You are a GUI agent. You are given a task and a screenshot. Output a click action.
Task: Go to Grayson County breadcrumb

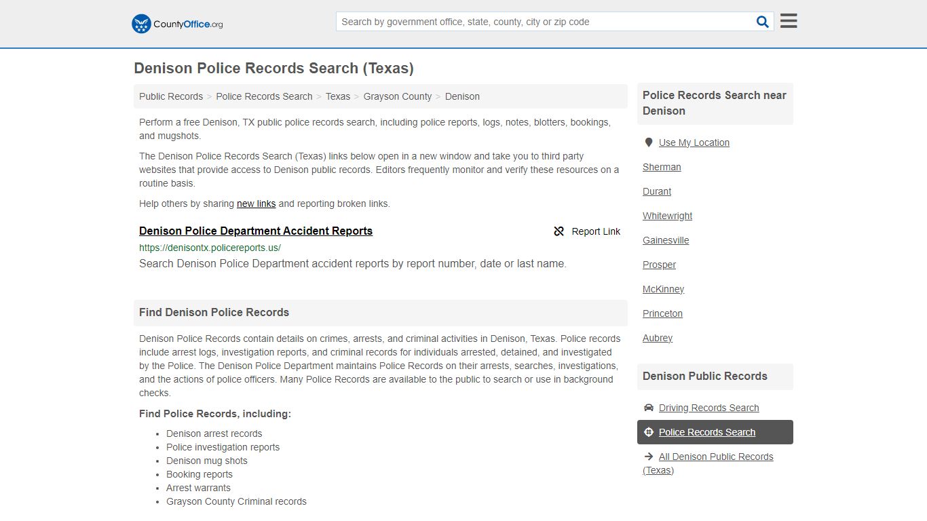click(398, 96)
